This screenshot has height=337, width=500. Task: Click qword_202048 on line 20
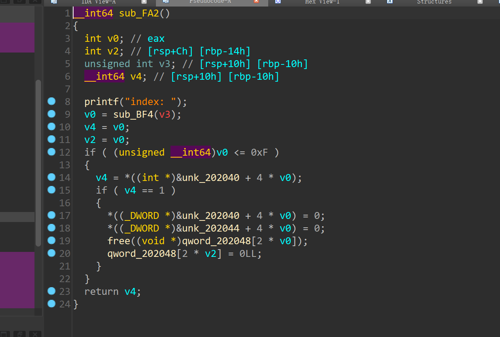[142, 254]
